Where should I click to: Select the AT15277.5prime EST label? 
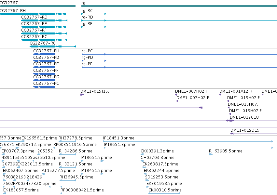tap(58, 171)
